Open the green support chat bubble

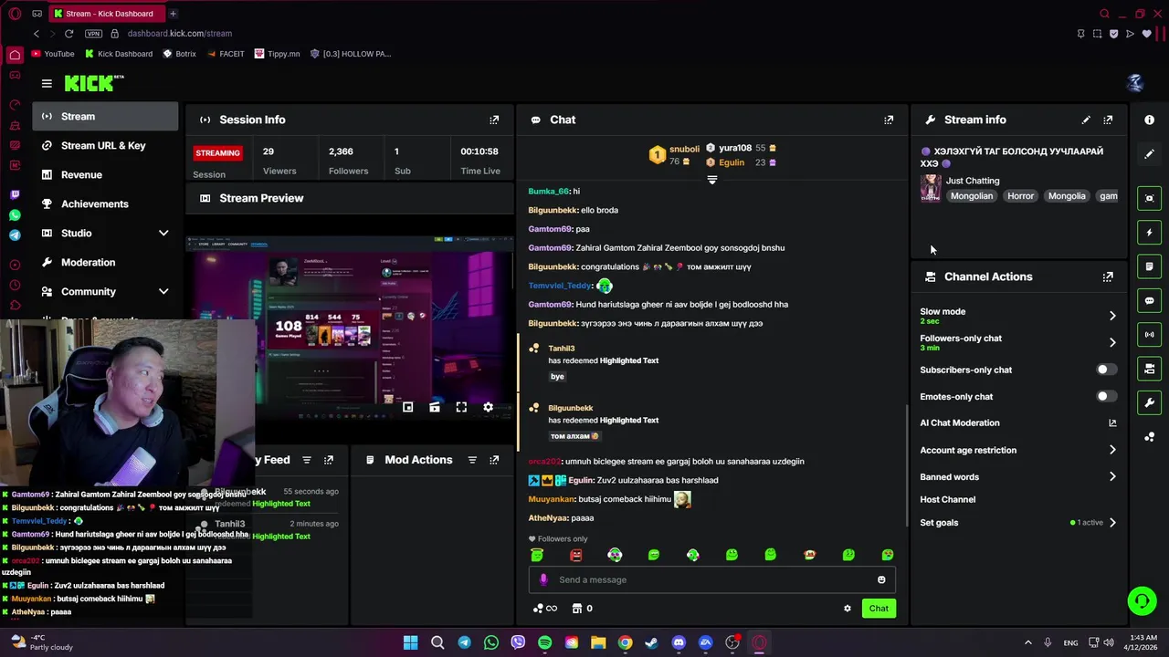[x=1142, y=600]
